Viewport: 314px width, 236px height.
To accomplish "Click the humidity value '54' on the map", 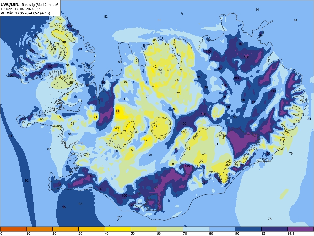I will click(x=175, y=110).
